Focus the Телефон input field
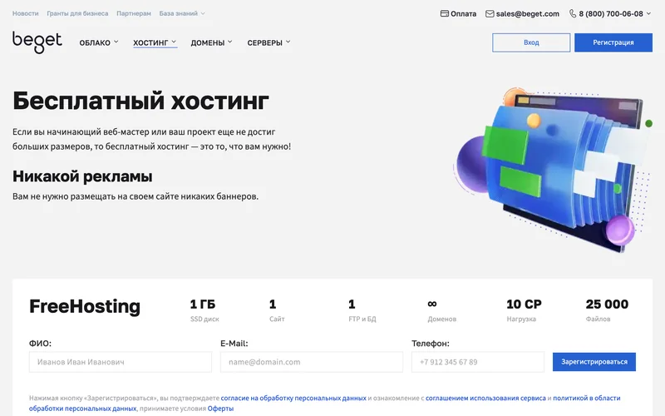The height and width of the screenshot is (416, 665). click(477, 362)
